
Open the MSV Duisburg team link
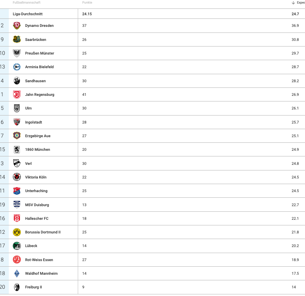37,205
